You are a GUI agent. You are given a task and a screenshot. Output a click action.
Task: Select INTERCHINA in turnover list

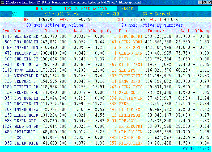pos(159,76)
